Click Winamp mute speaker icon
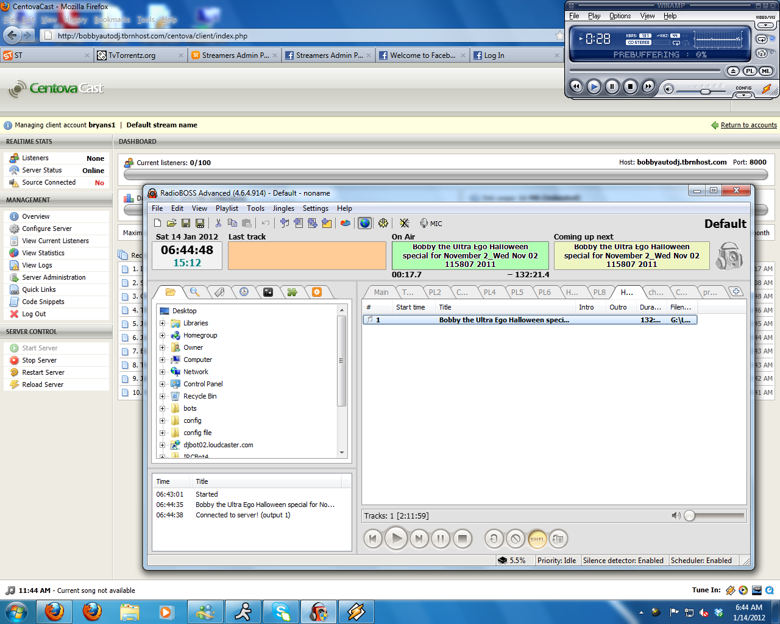This screenshot has width=780, height=624. [668, 90]
